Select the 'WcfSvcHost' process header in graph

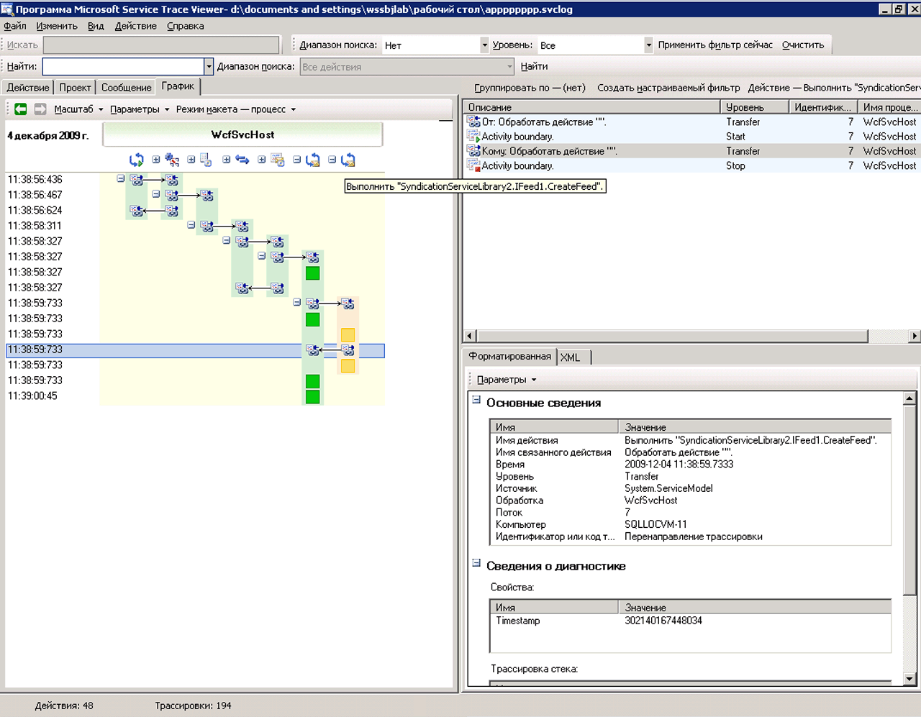(x=242, y=134)
